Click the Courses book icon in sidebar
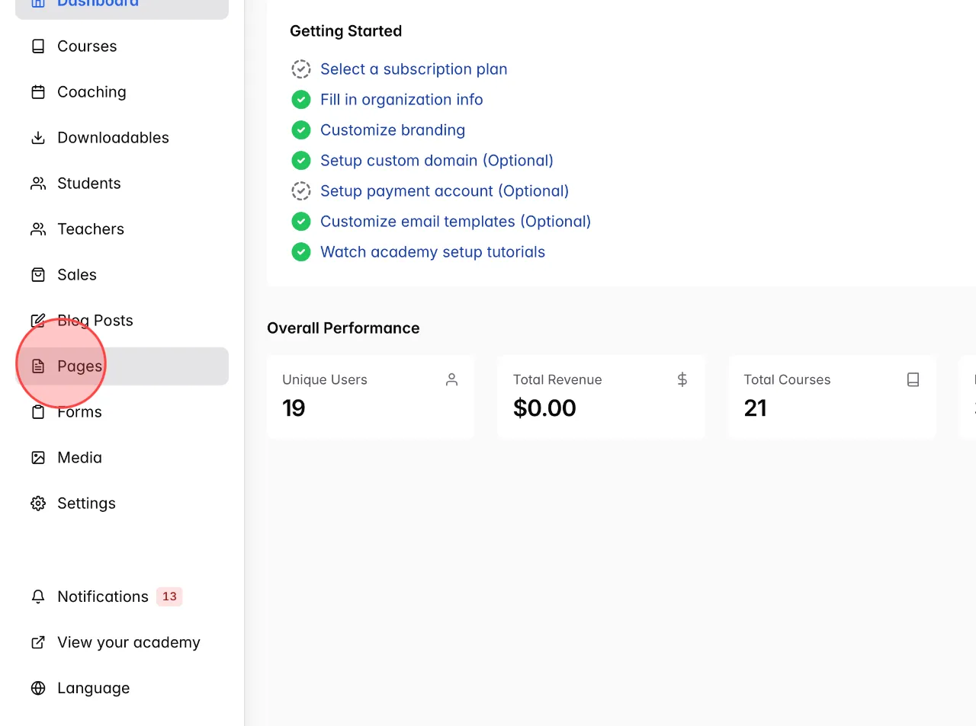This screenshot has width=976, height=726. 38,46
